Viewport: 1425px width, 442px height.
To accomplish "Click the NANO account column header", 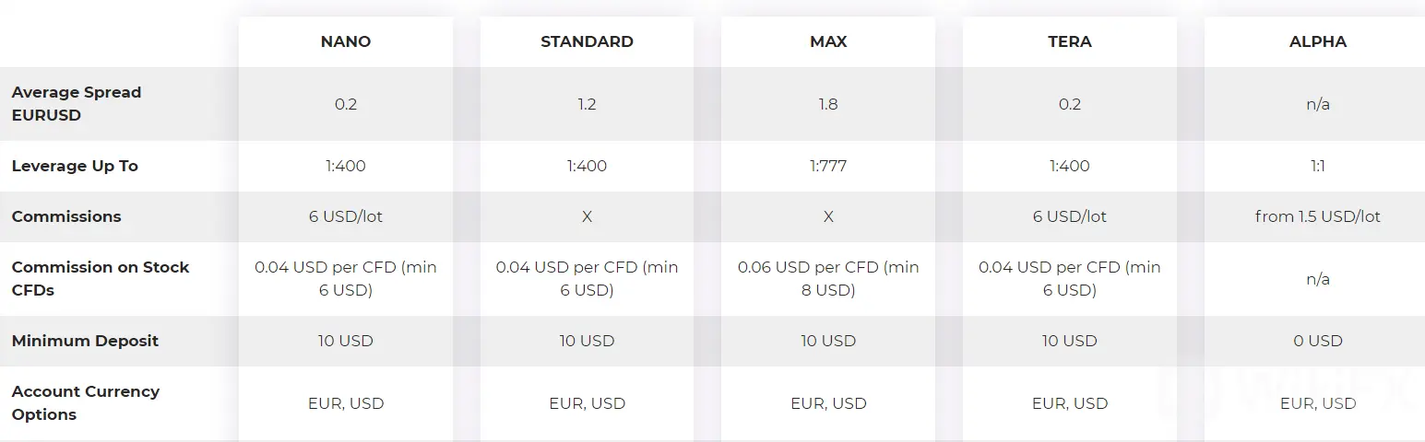I will tap(345, 41).
